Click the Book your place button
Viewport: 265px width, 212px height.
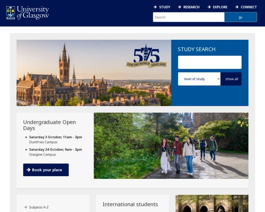click(46, 170)
